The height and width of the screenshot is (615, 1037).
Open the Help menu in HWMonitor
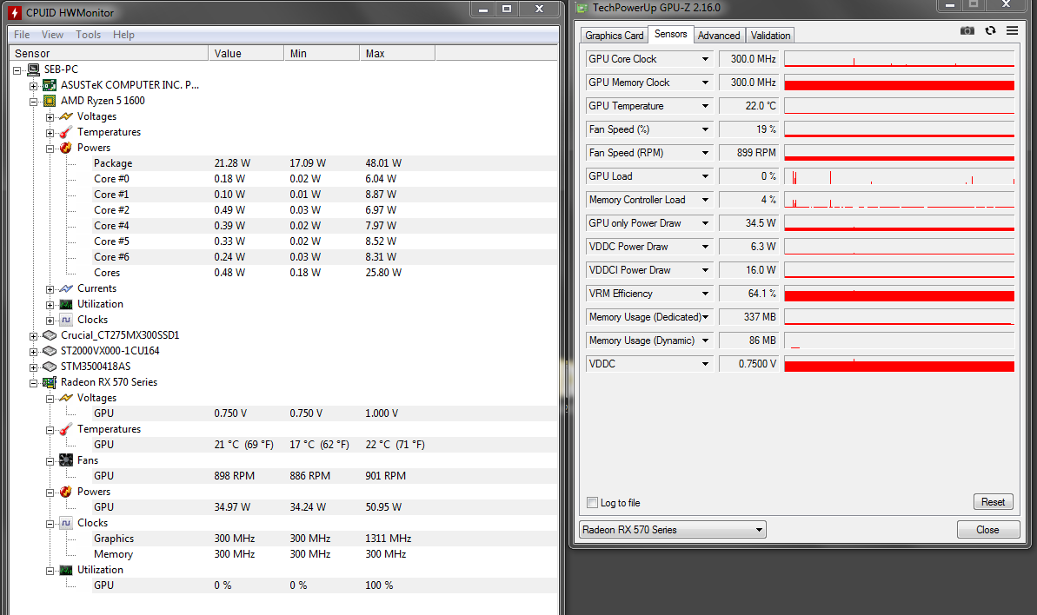pyautogui.click(x=123, y=35)
